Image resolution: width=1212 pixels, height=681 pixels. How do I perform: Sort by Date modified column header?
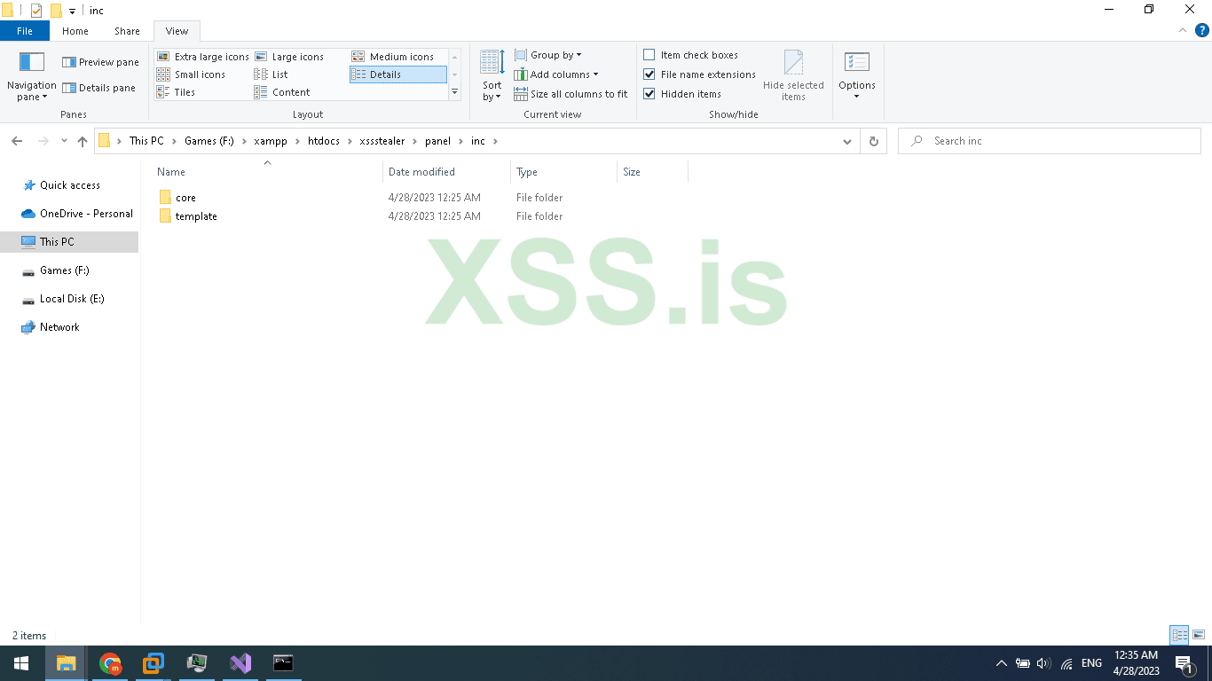point(447,172)
